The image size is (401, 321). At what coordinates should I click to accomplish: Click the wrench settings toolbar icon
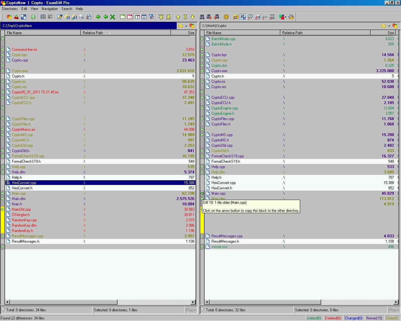point(291,17)
